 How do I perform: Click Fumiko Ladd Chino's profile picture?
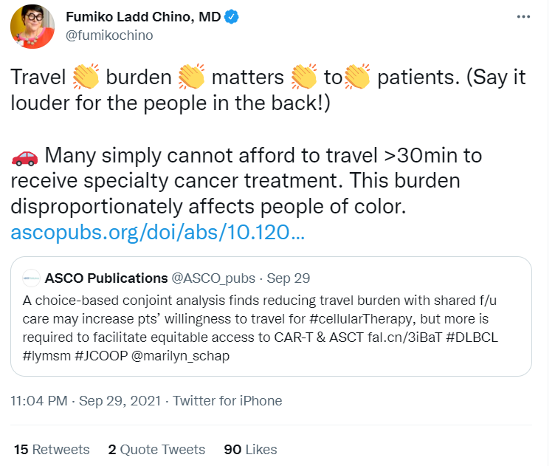coord(32,27)
